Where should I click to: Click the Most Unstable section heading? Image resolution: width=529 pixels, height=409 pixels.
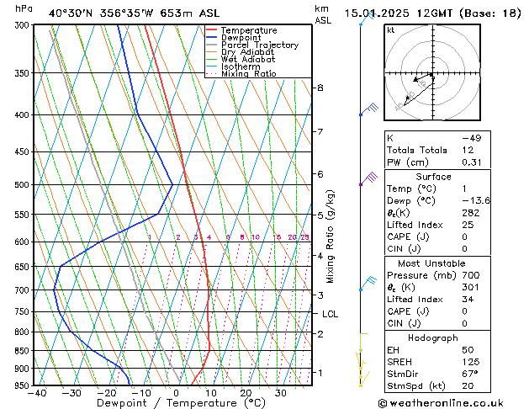pyautogui.click(x=431, y=263)
